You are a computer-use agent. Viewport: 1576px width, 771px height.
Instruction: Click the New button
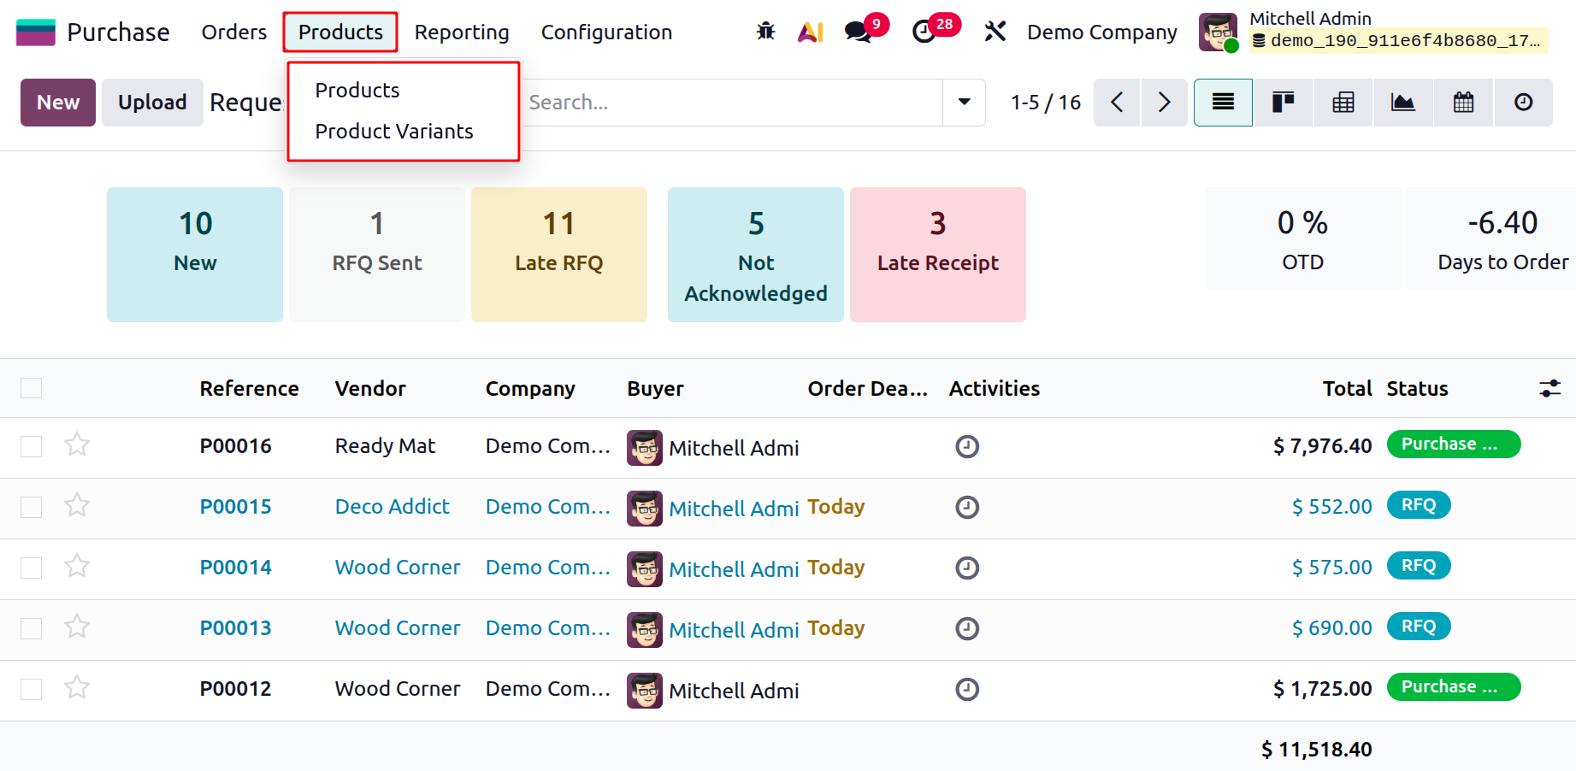click(57, 102)
